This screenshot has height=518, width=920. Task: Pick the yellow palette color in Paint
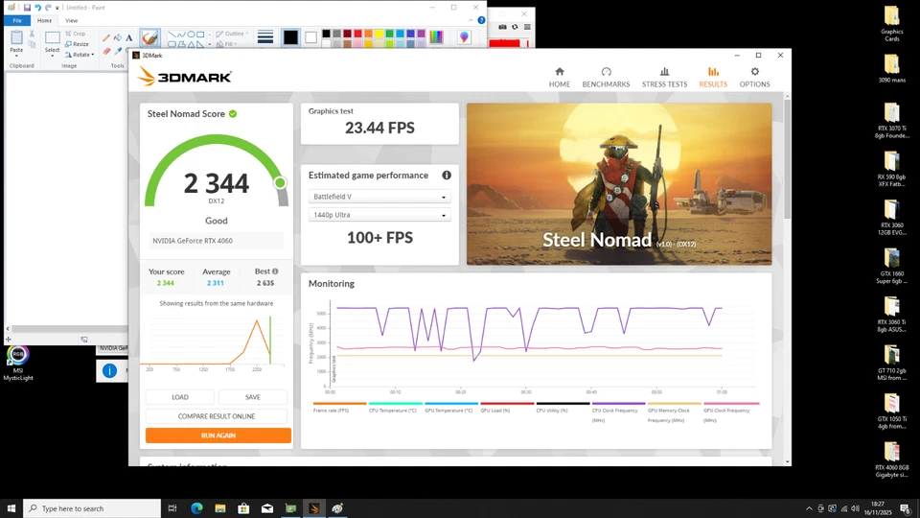tap(379, 35)
